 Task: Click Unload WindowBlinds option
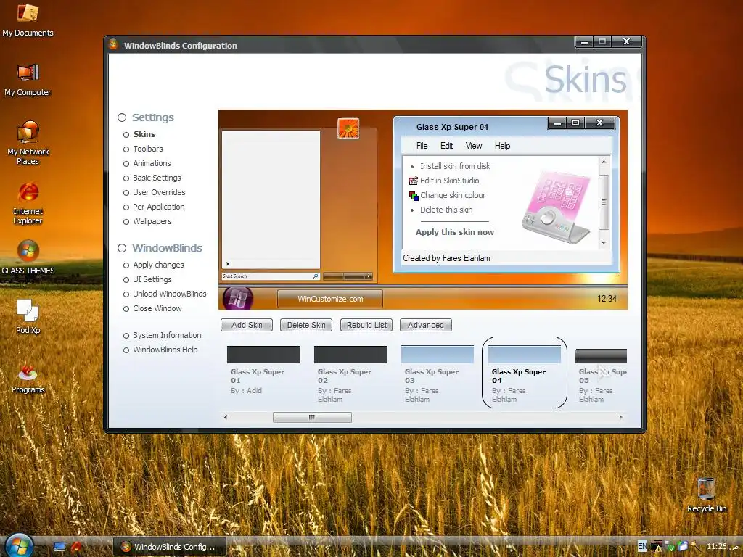click(x=165, y=294)
